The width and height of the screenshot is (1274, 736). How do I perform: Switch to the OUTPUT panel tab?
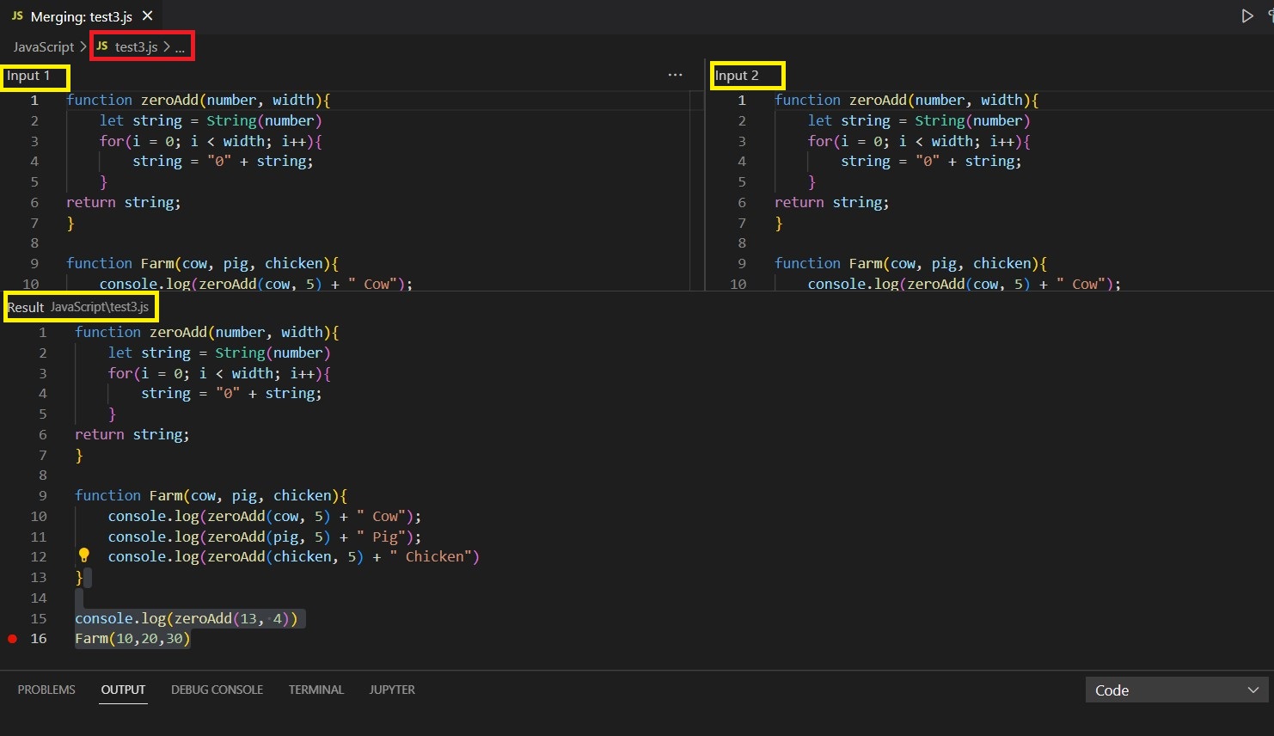click(123, 690)
